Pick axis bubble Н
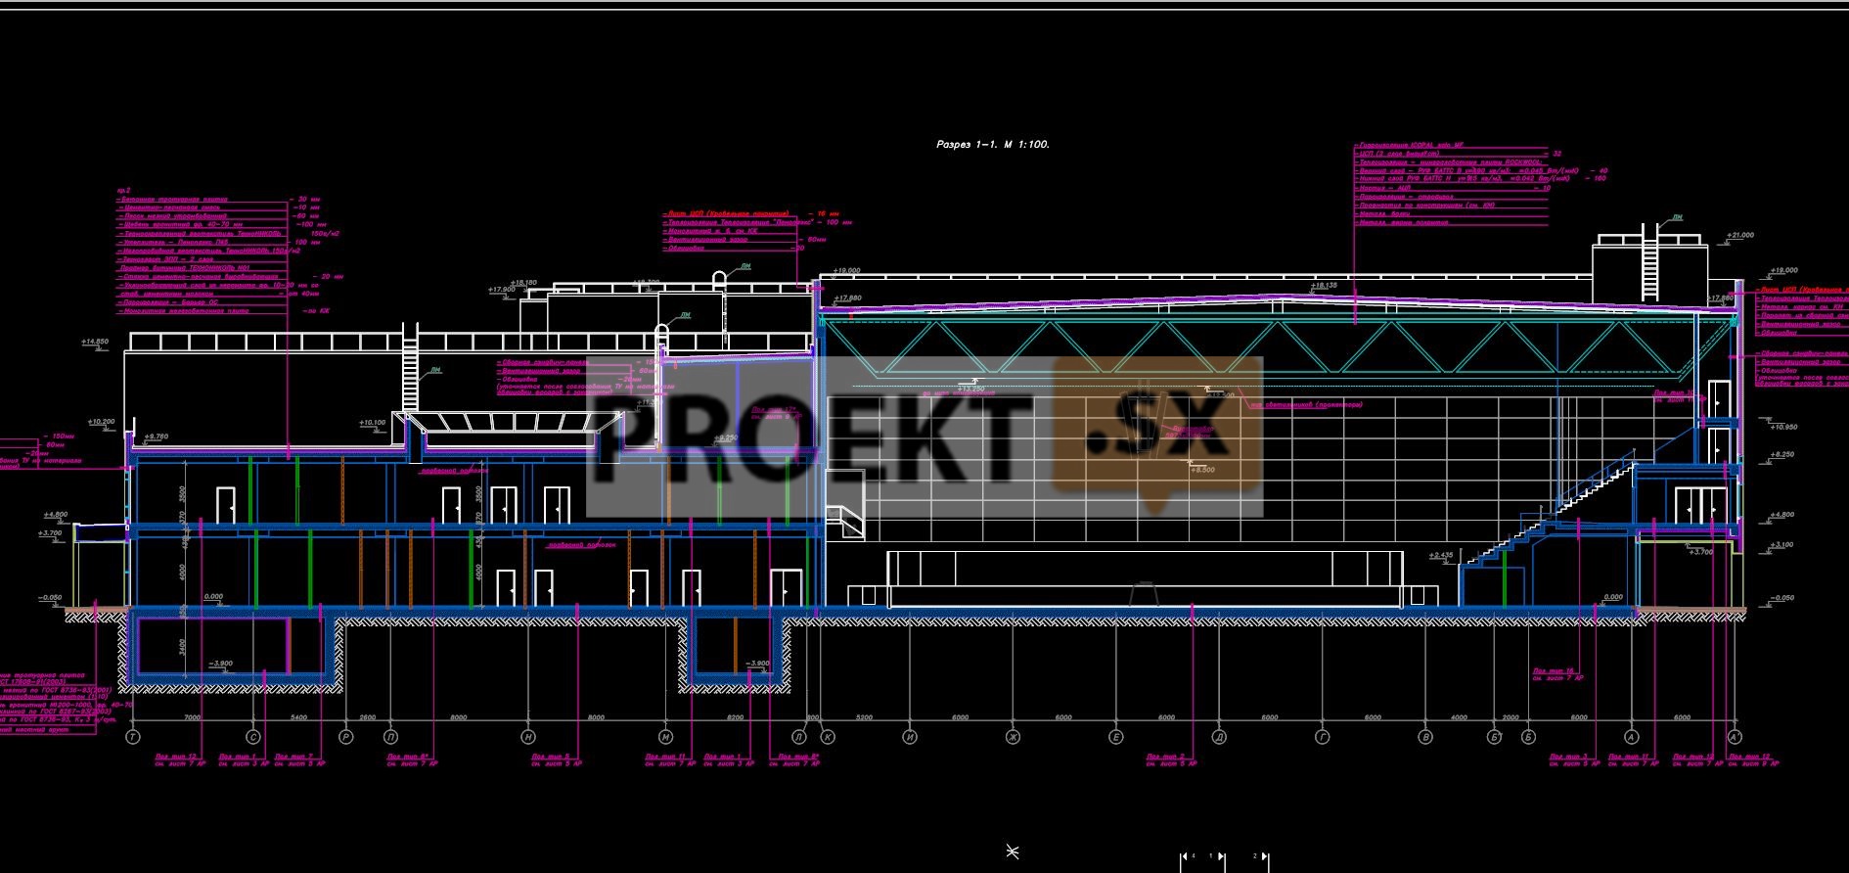 [x=528, y=736]
